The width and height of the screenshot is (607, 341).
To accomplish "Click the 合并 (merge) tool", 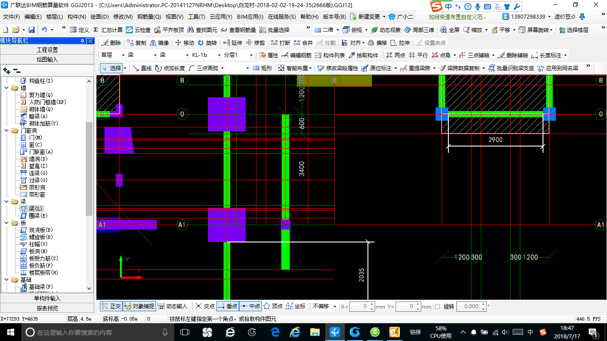I will click(303, 43).
